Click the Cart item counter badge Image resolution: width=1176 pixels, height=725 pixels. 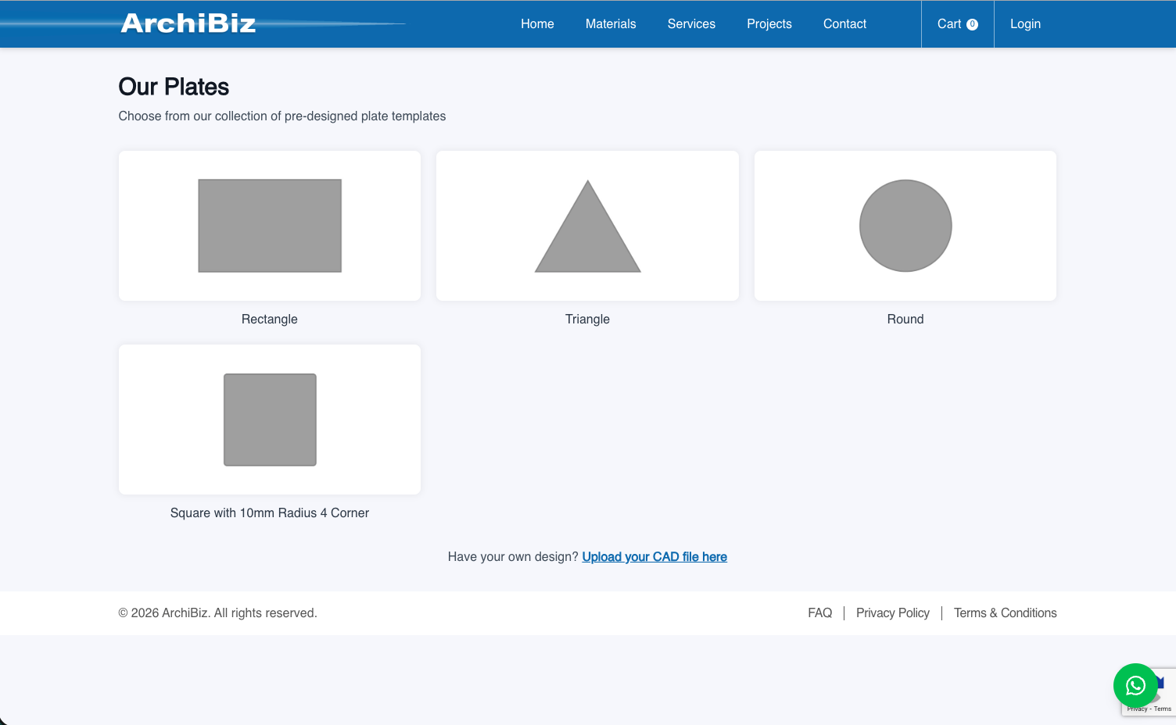click(x=973, y=23)
